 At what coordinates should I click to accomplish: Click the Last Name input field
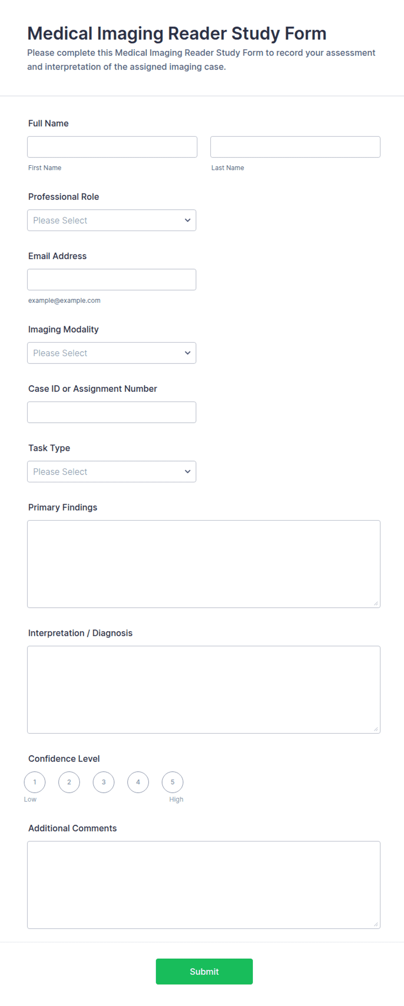[295, 147]
